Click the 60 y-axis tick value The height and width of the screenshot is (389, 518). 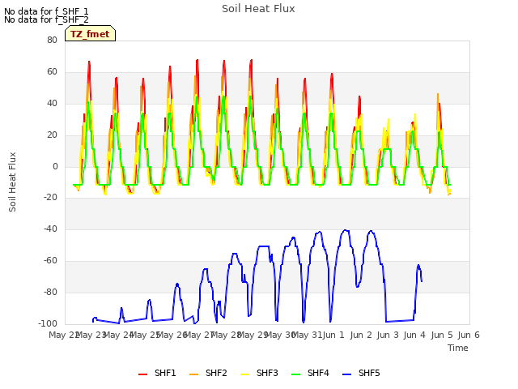tap(52, 72)
